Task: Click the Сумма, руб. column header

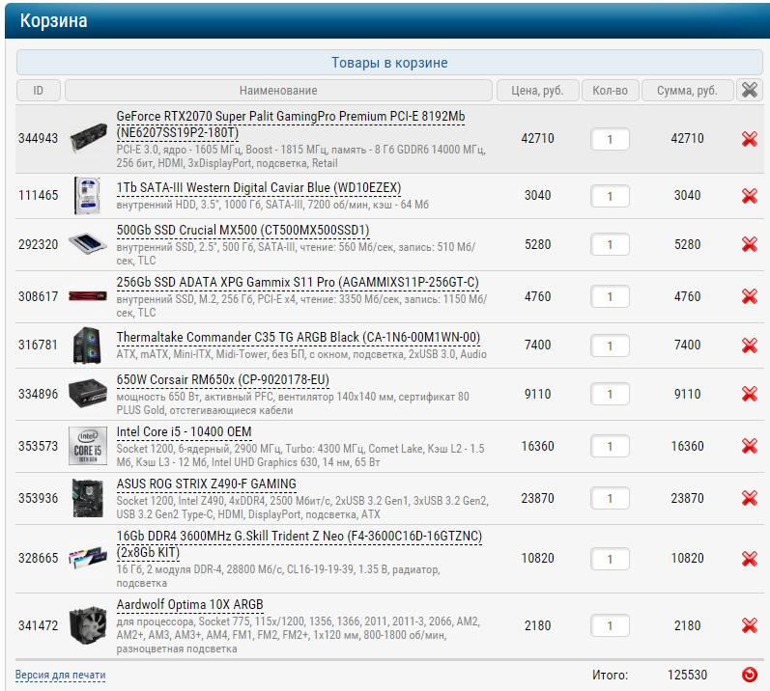Action: tap(688, 91)
